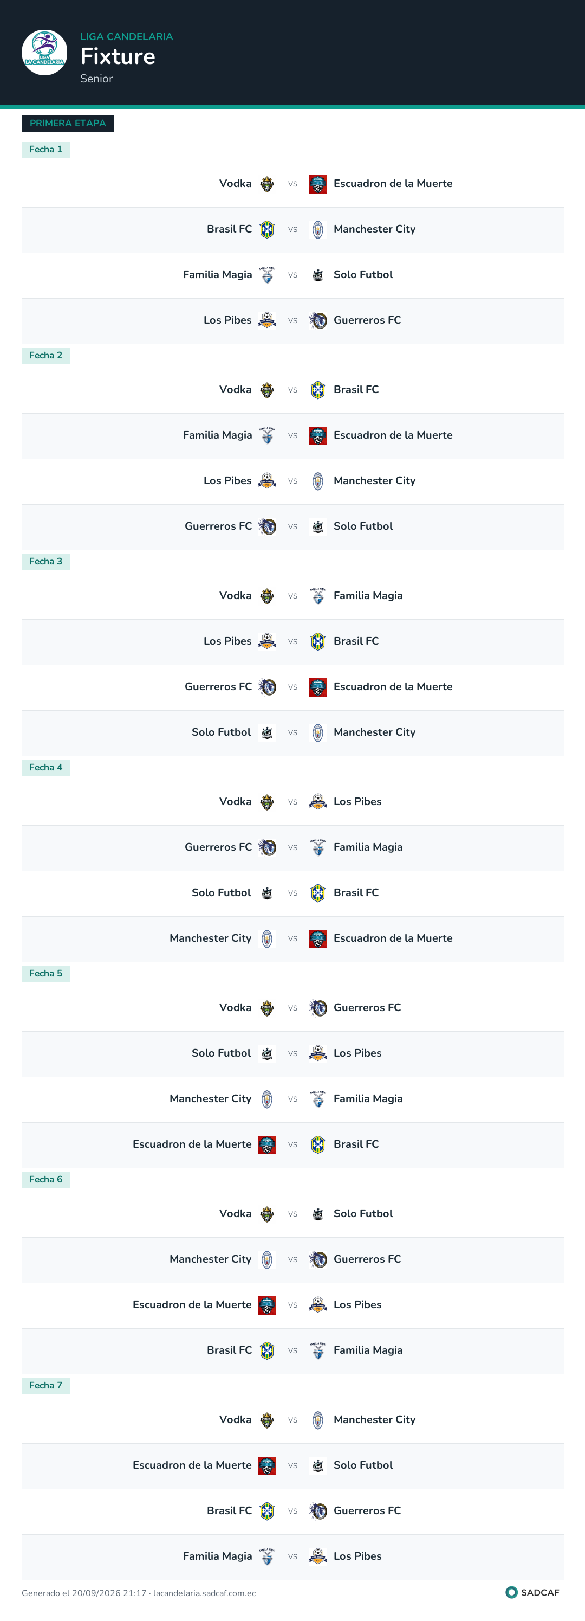
Task: Click Solo Futbol crest in Fecha 1
Action: [317, 275]
